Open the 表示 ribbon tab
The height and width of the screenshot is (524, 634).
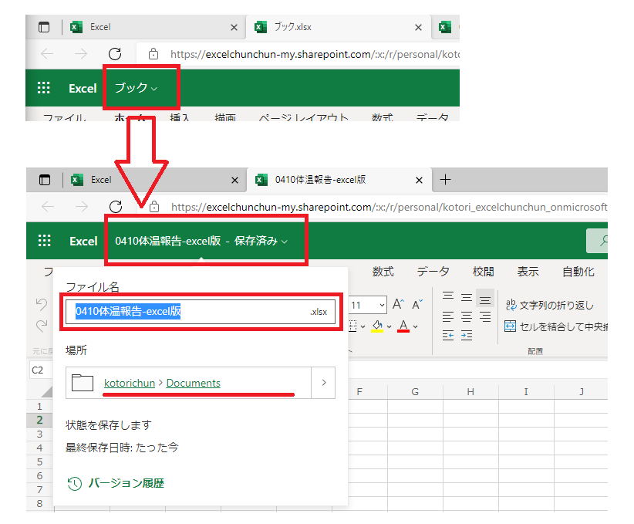528,272
